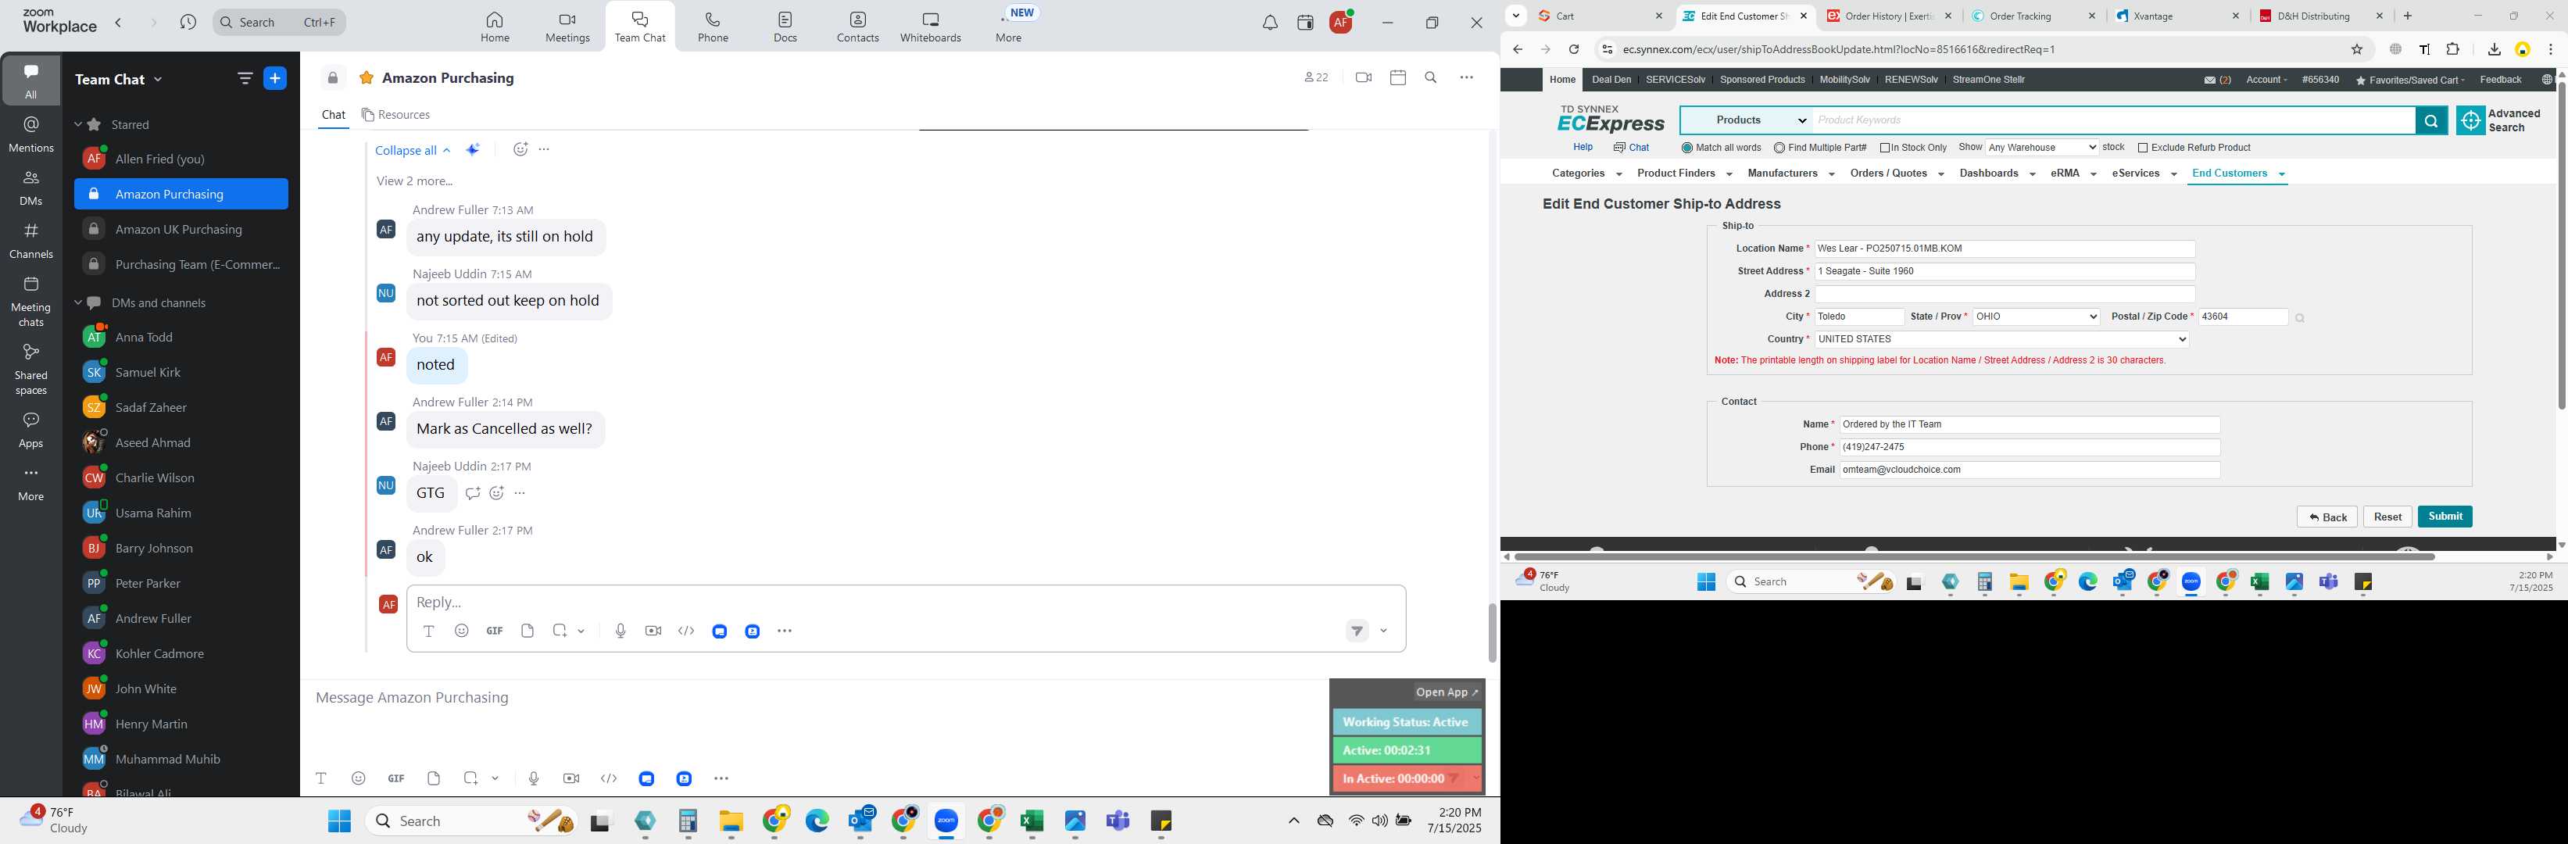Click the code snippet icon in reply toolbar

point(686,631)
